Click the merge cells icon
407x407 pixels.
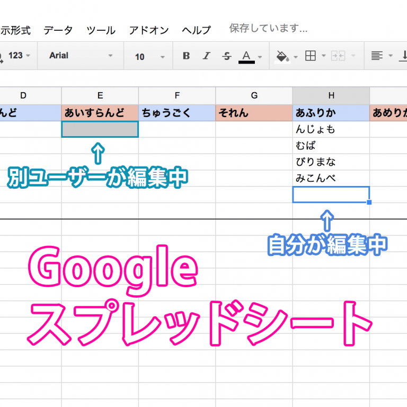point(338,56)
